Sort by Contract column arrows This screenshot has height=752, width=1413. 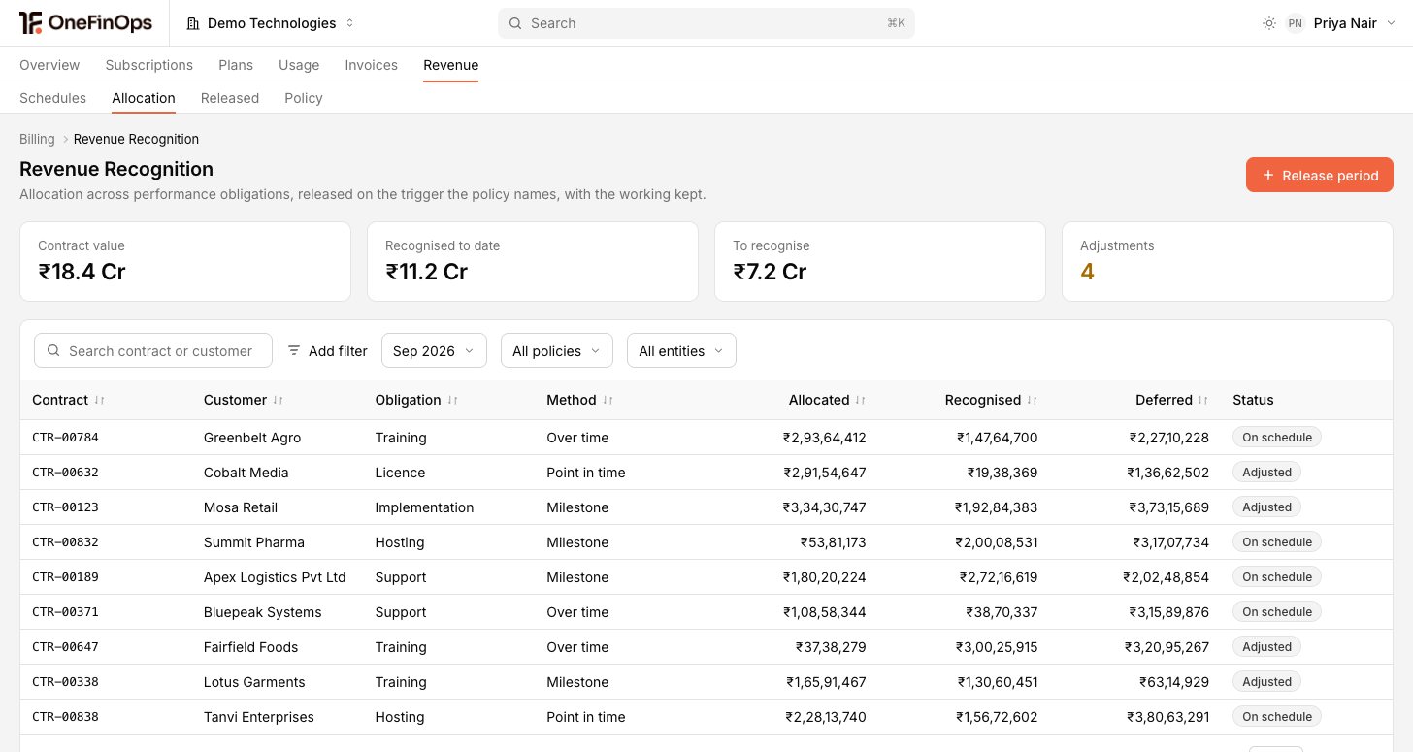pyautogui.click(x=99, y=400)
